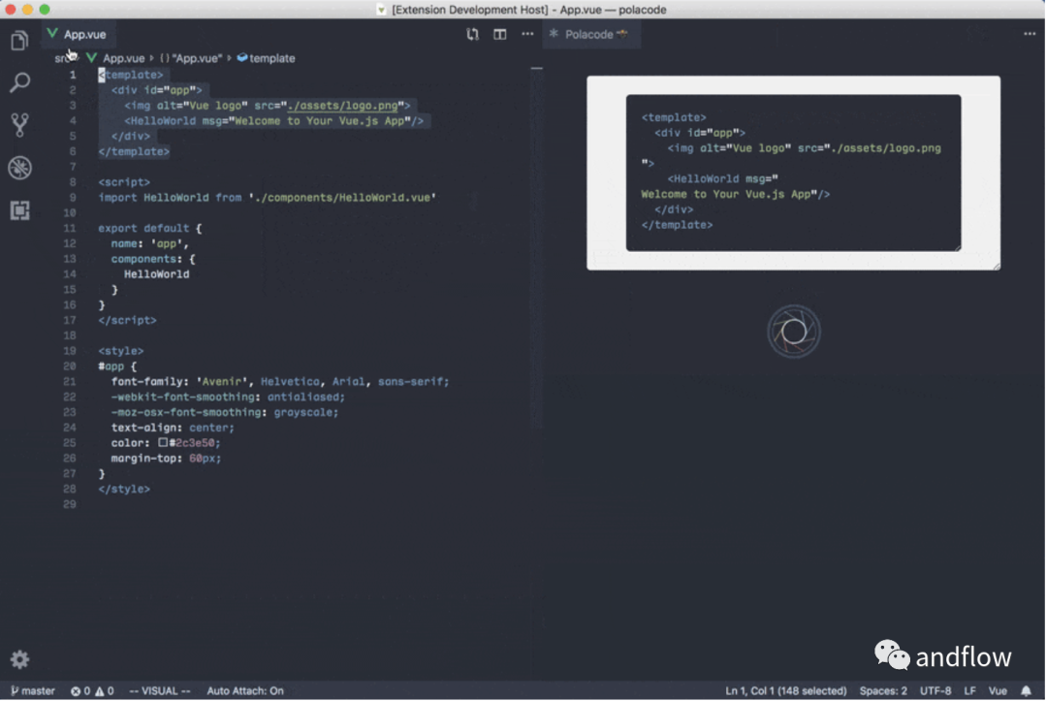
Task: Switch to the App.vue editor tab
Action: tap(77, 34)
